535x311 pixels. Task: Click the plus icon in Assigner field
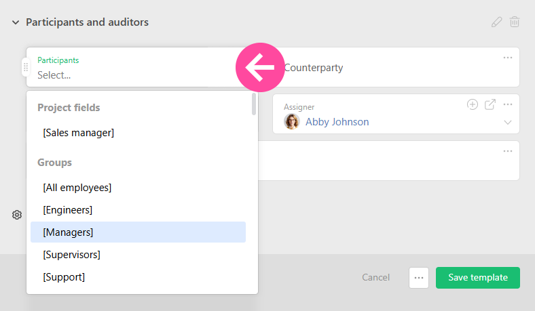pyautogui.click(x=473, y=104)
